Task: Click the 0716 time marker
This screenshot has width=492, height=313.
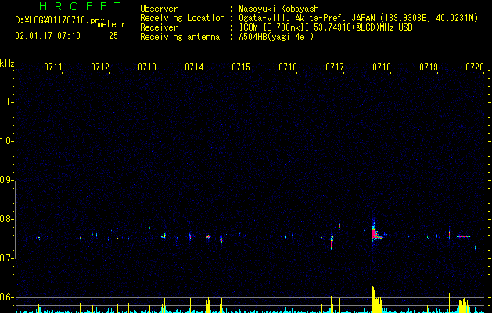Action: coord(288,67)
